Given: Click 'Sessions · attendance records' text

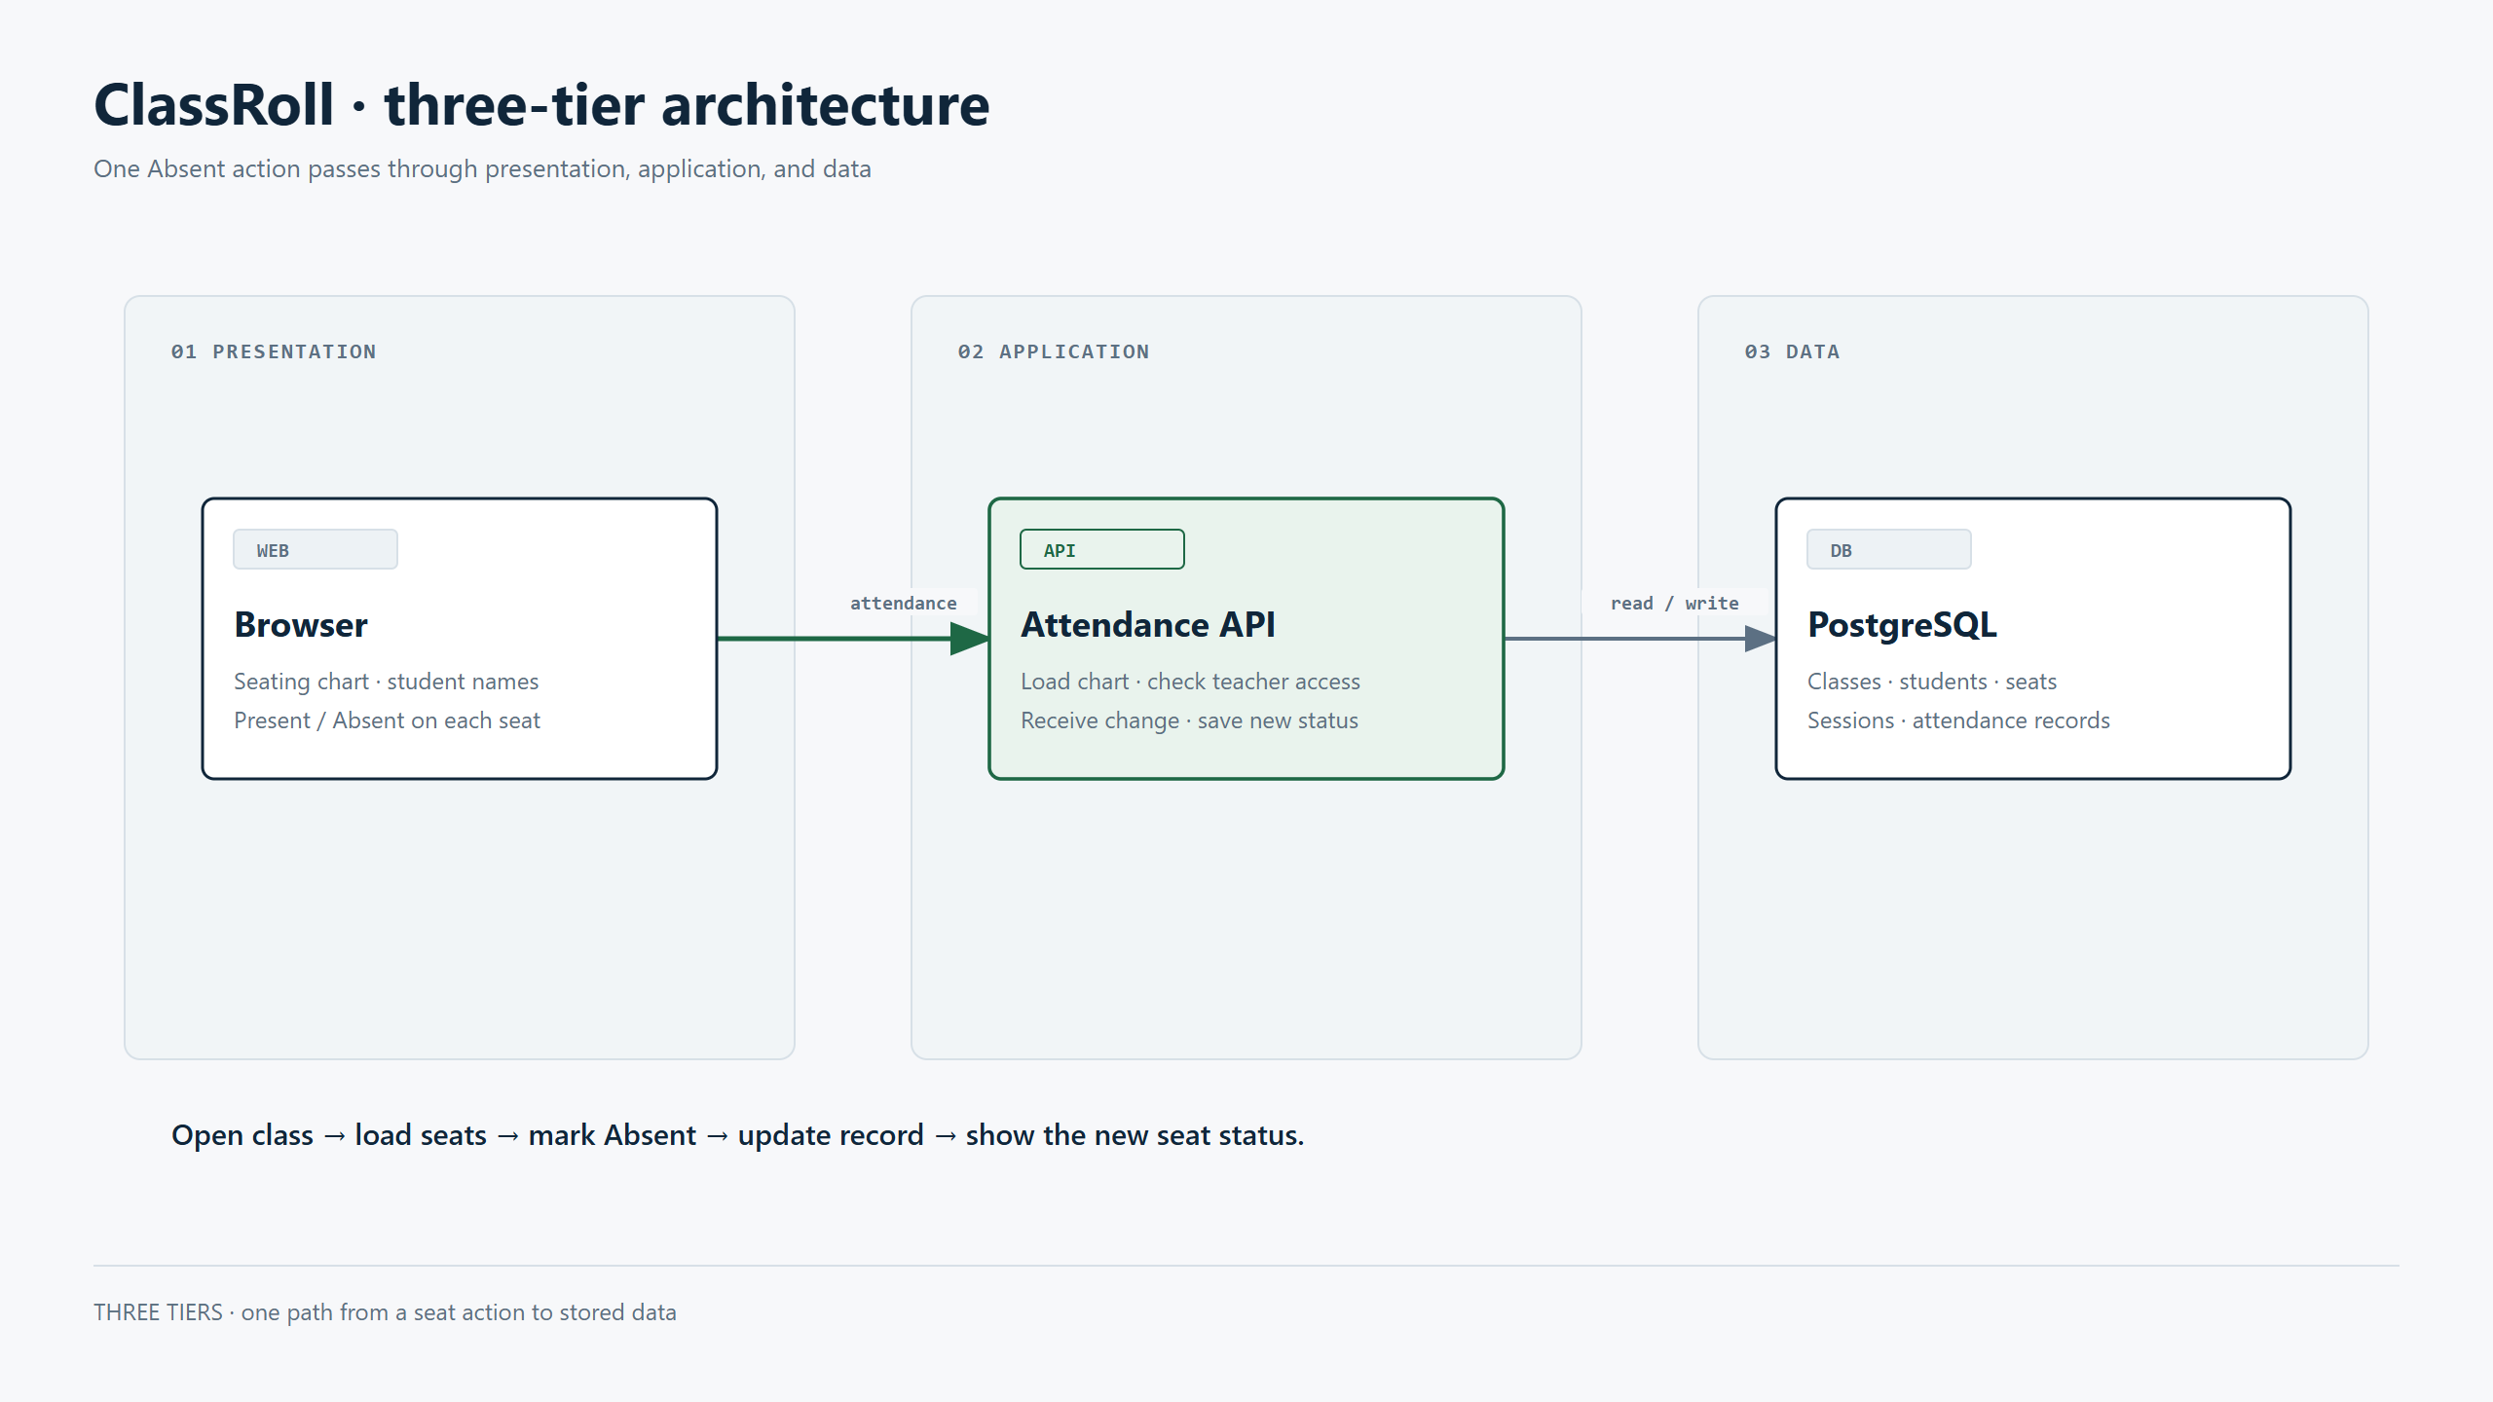Looking at the screenshot, I should coord(1958,720).
